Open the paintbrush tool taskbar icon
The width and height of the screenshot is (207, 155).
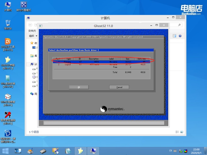(x=30, y=151)
